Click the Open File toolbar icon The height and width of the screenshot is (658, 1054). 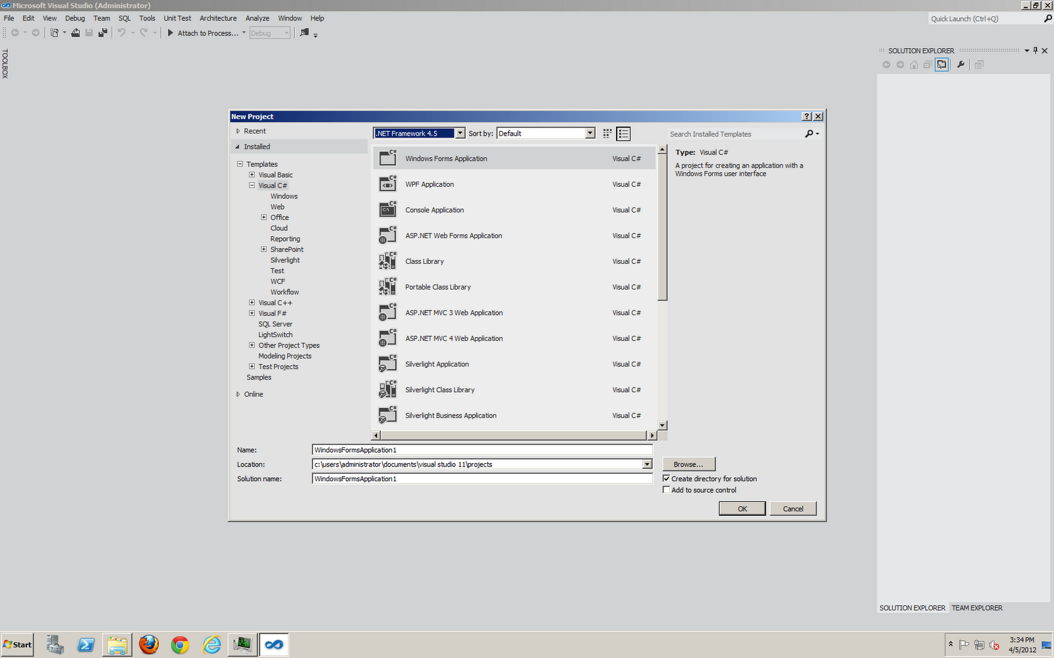(x=75, y=33)
